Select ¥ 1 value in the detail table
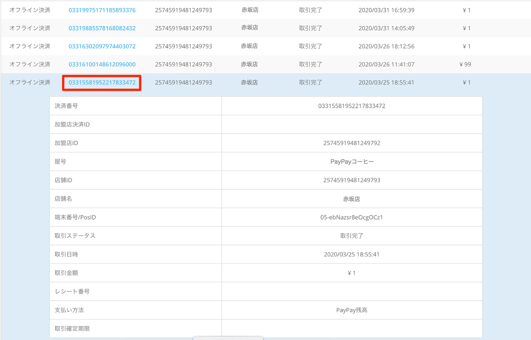Screen dimensions: 531x340 (x=352, y=273)
